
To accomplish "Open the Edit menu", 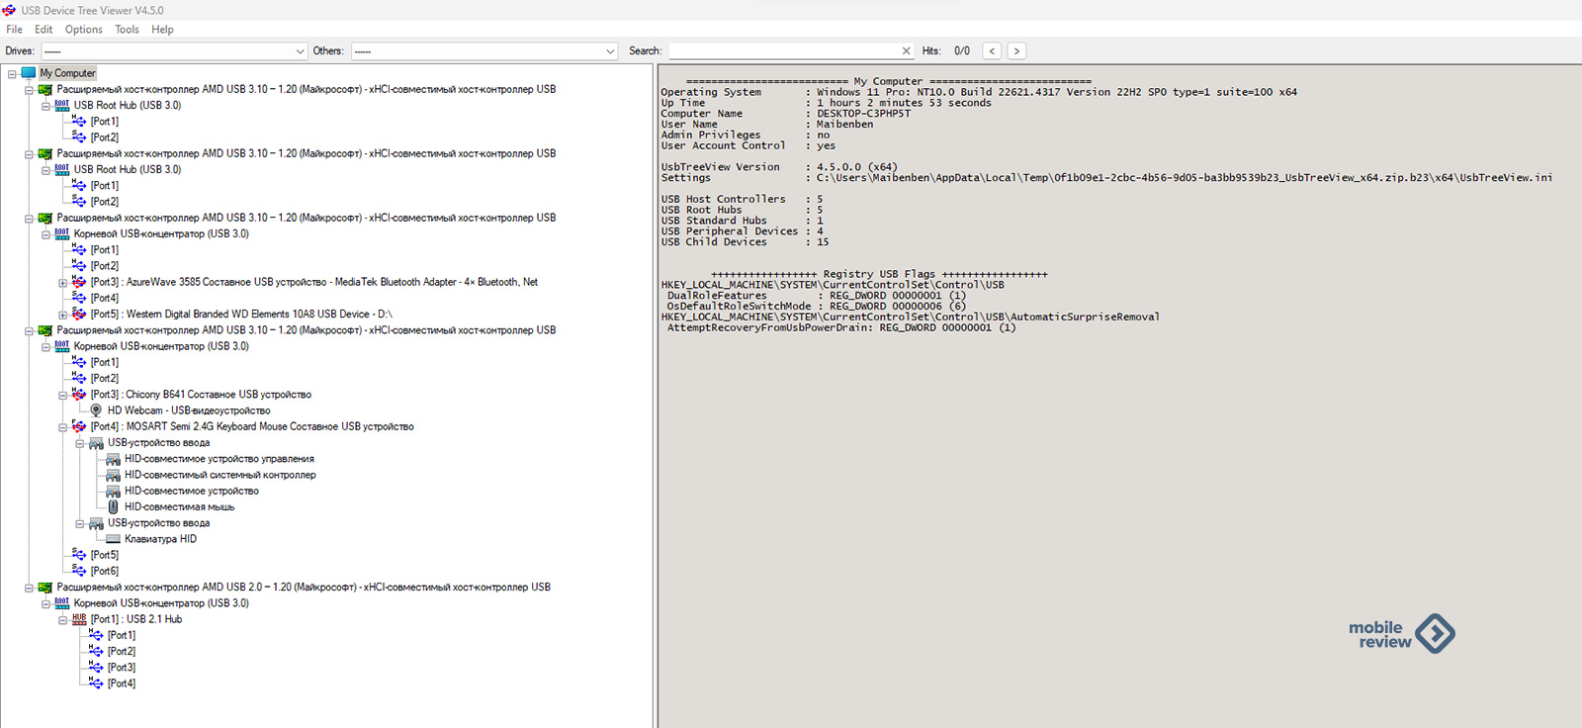I will point(44,30).
